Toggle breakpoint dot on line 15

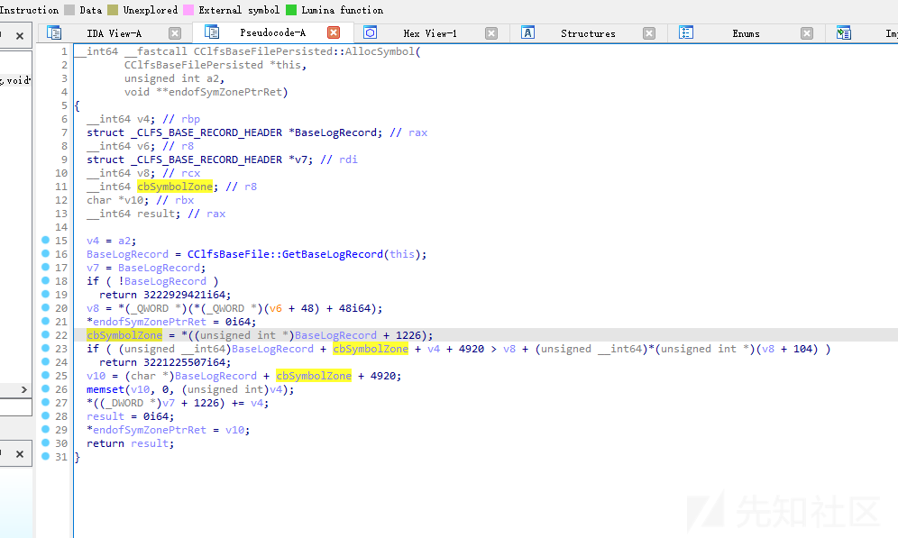pyautogui.click(x=45, y=241)
